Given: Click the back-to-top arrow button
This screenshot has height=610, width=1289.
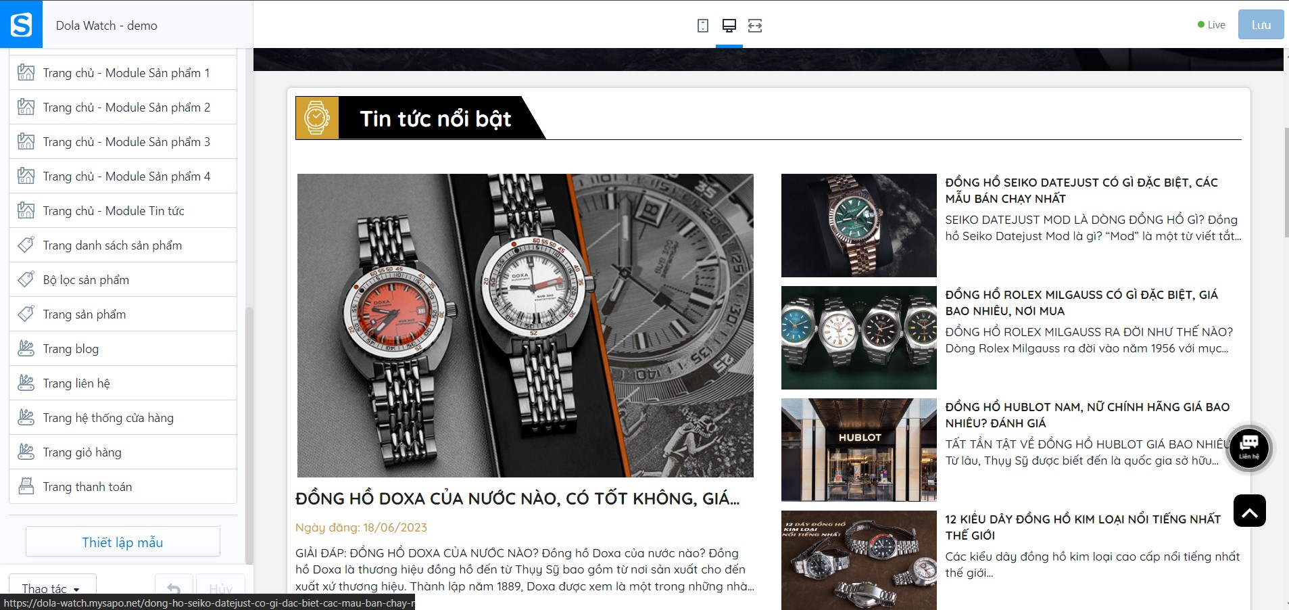Looking at the screenshot, I should (x=1249, y=511).
